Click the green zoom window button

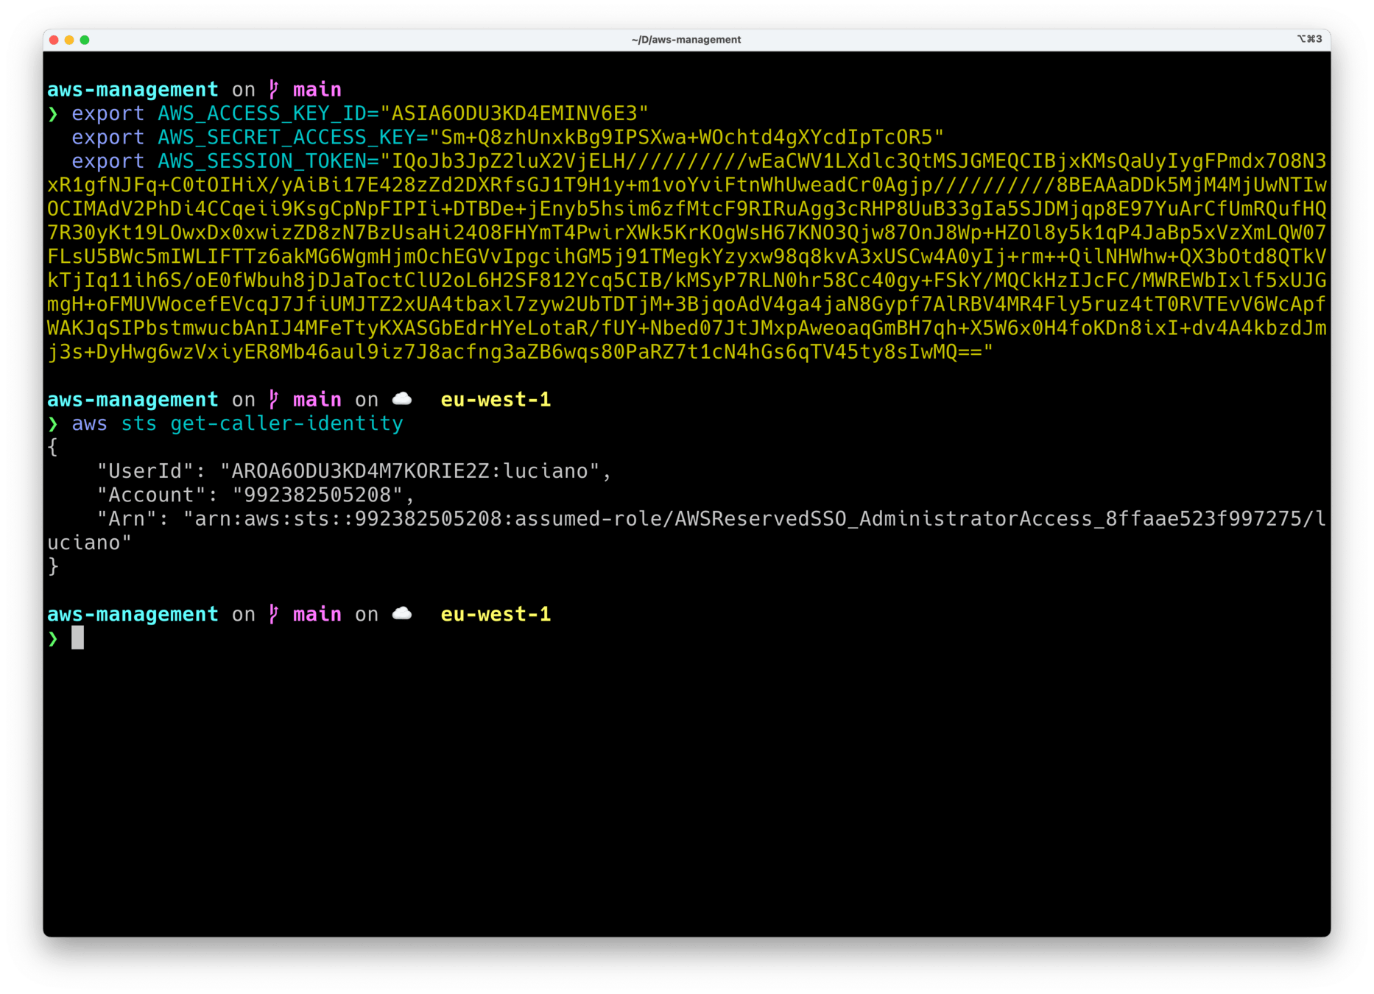tap(85, 40)
